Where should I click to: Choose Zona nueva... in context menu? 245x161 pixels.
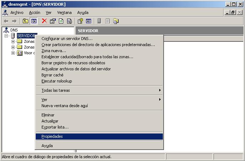pos(54,51)
